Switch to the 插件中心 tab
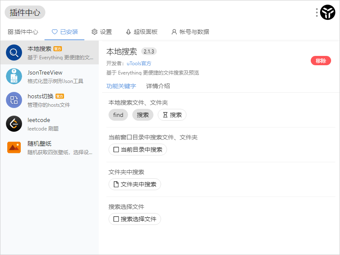 coord(23,32)
